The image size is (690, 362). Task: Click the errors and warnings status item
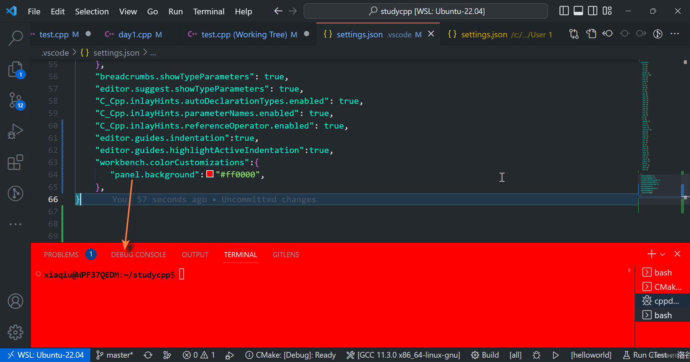199,355
